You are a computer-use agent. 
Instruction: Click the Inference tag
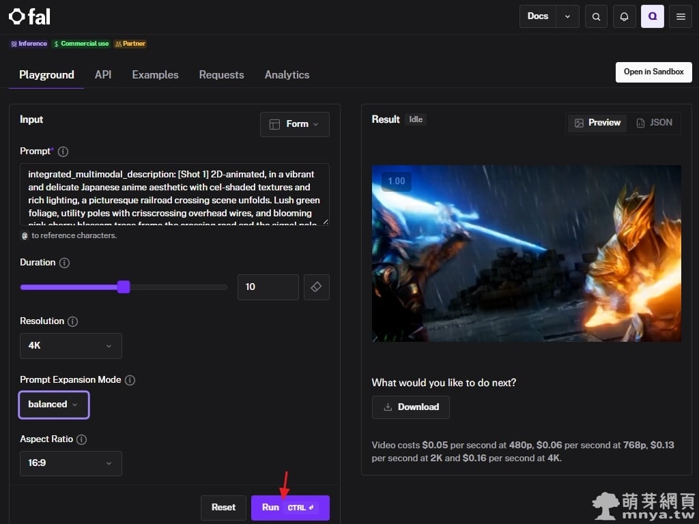point(29,44)
